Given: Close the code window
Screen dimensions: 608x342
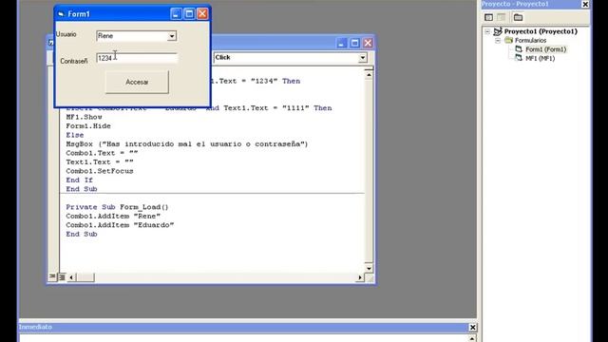Looking at the screenshot, I should coord(368,43).
